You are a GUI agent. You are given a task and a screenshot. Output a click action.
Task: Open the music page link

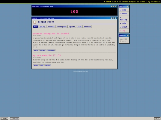point(124,14)
